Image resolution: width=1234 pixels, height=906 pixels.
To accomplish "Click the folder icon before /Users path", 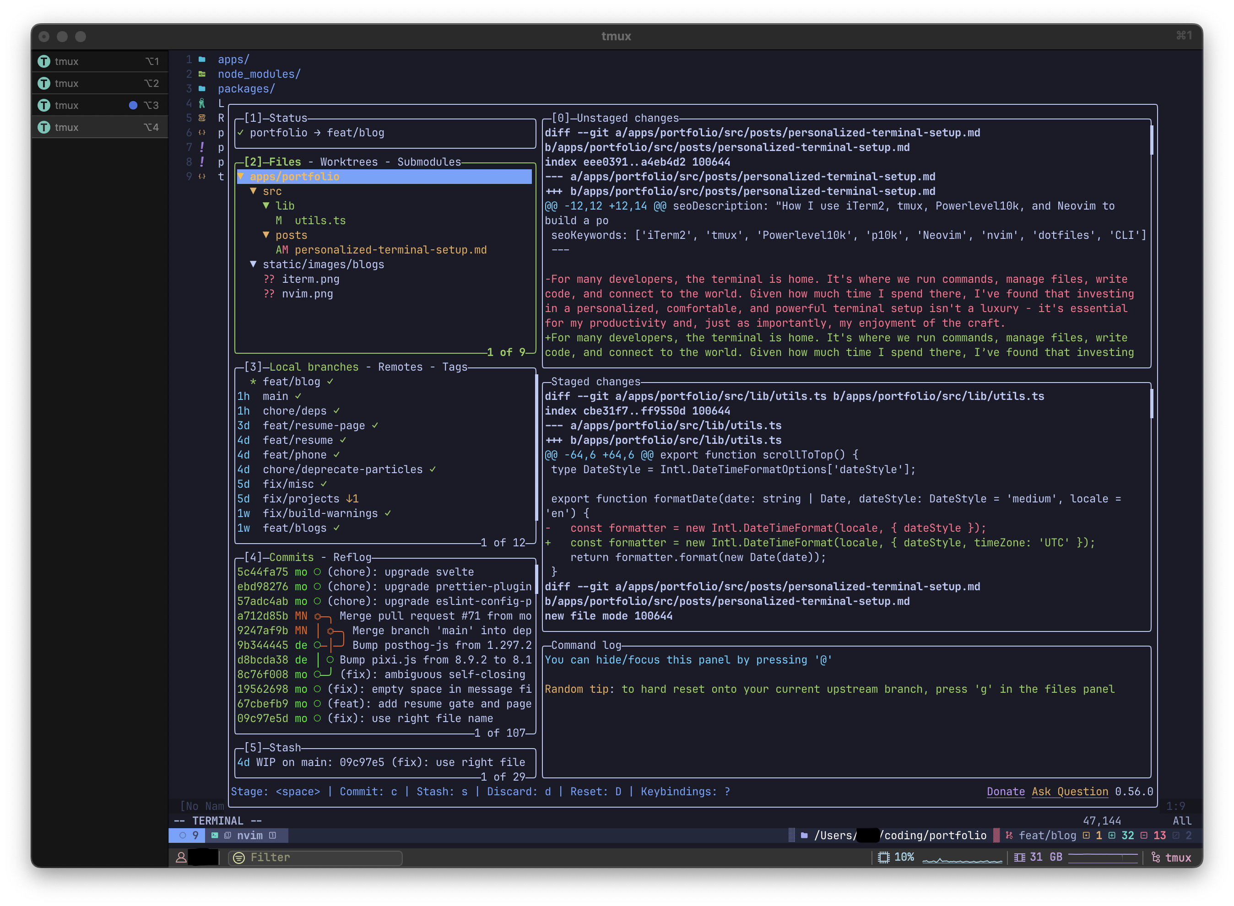I will (x=804, y=835).
